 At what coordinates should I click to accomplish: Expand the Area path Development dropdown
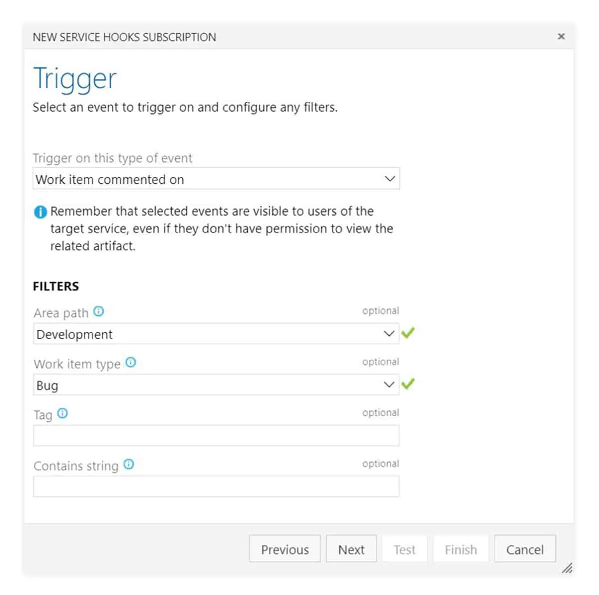216,334
